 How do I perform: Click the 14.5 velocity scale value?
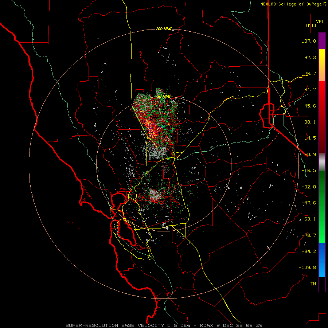tap(310, 138)
